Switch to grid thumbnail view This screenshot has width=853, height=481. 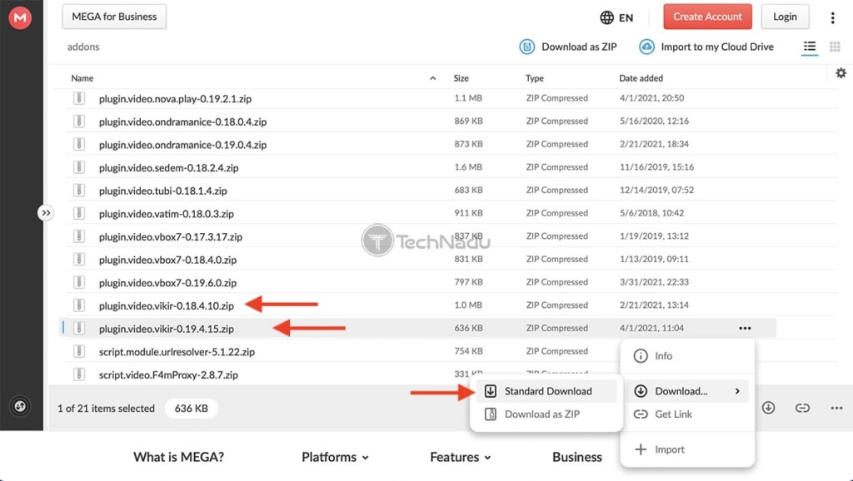pos(835,47)
